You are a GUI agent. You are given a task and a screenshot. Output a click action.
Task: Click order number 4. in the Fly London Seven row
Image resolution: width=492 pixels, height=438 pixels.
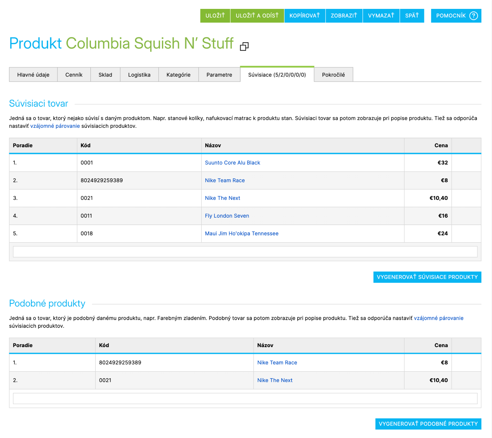(x=15, y=216)
